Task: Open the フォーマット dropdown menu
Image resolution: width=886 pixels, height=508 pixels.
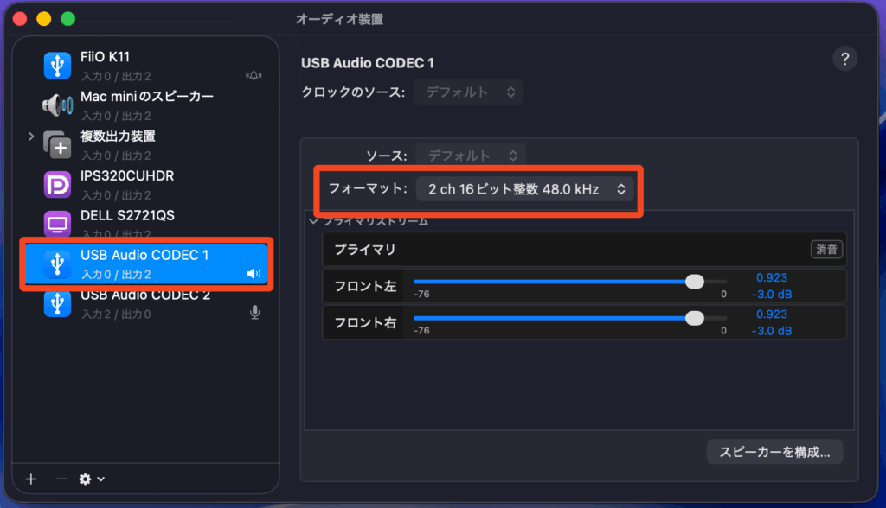Action: coord(524,188)
